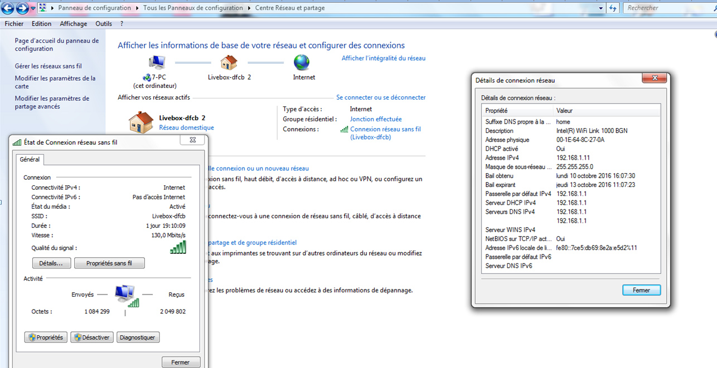The height and width of the screenshot is (368, 717).
Task: Click the 7-PC computer icon
Action: click(157, 62)
